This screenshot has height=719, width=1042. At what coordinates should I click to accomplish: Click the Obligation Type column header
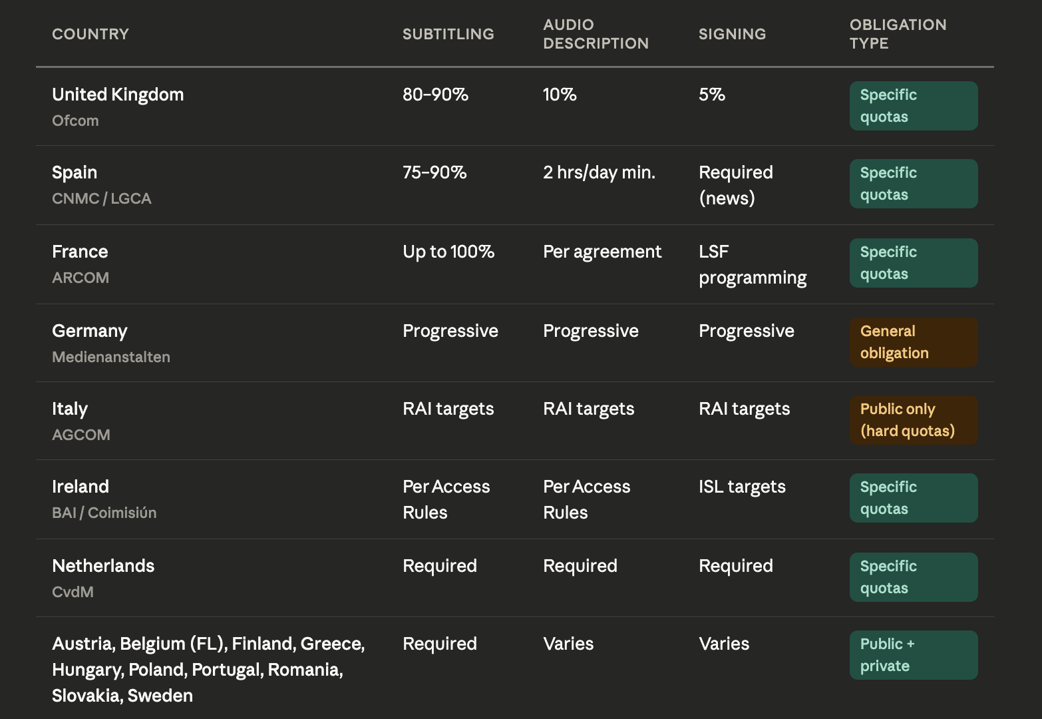click(x=898, y=34)
